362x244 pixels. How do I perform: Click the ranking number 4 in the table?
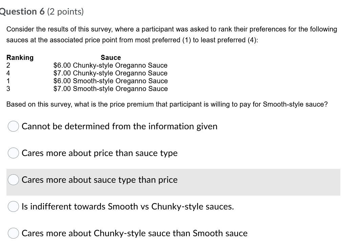point(7,73)
